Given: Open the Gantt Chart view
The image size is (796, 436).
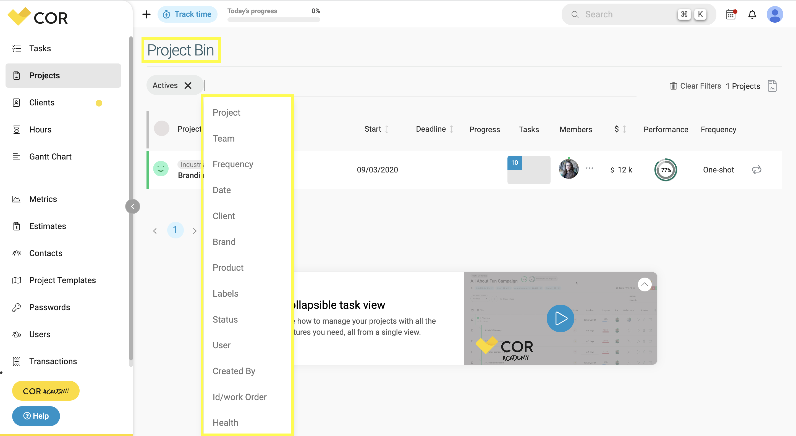Looking at the screenshot, I should [x=50, y=156].
